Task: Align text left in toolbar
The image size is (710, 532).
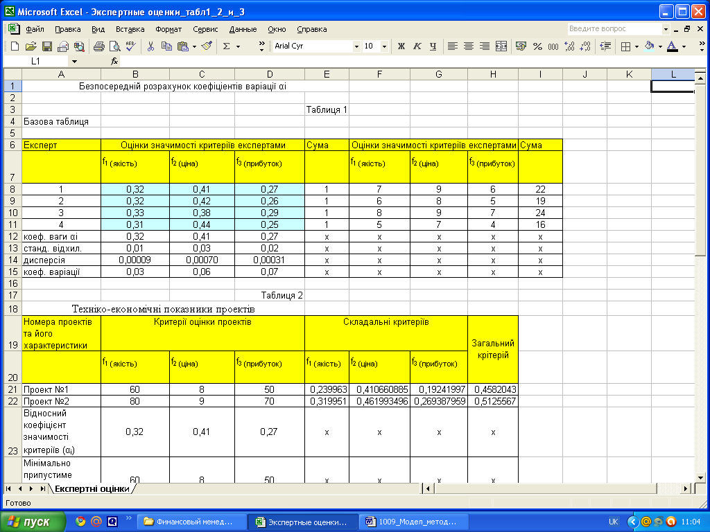Action: [452, 46]
